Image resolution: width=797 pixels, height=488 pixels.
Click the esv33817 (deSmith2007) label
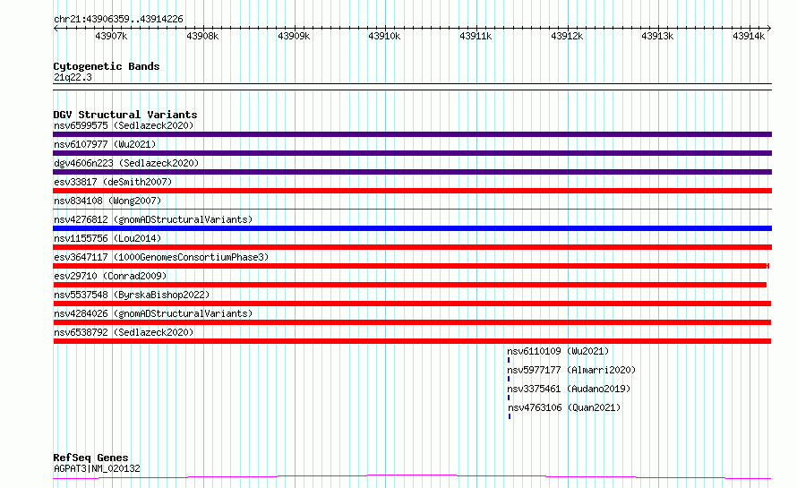113,182
